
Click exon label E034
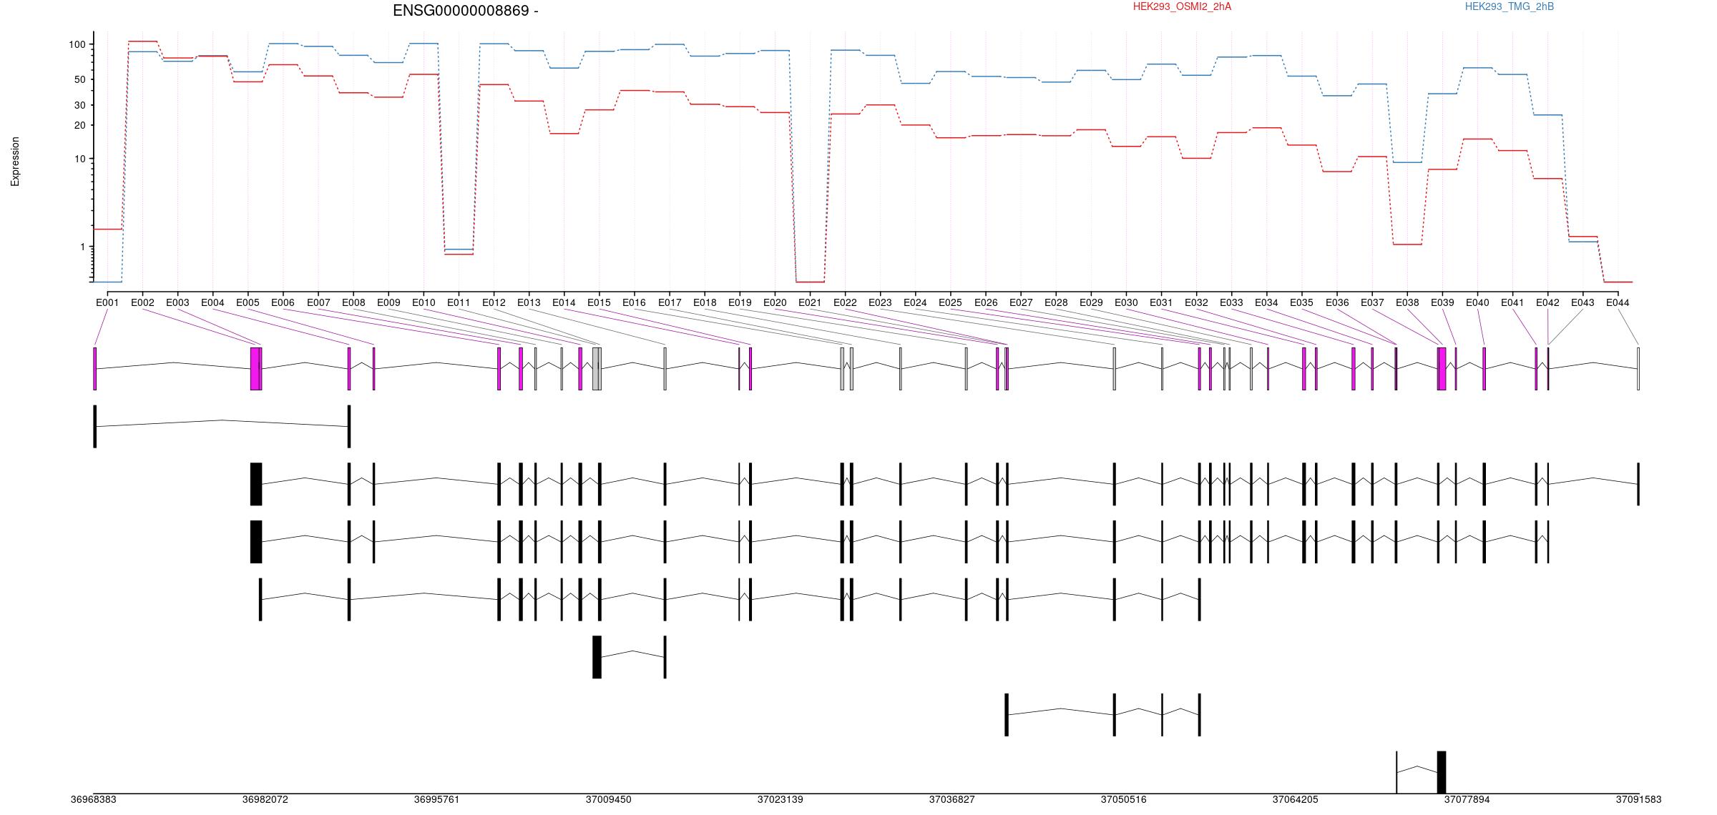(x=1266, y=302)
